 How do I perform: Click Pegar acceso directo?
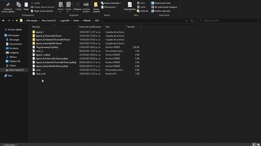pos(42,11)
